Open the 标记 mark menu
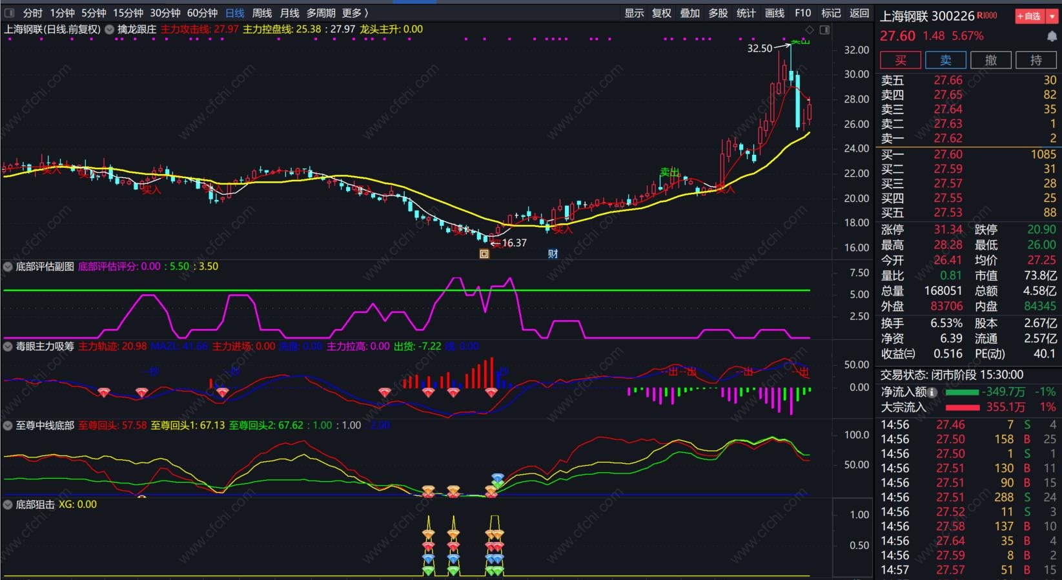The height and width of the screenshot is (580, 1062). click(x=831, y=13)
